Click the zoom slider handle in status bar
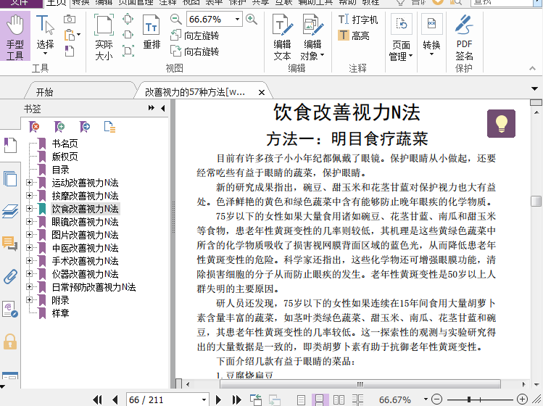 (469, 399)
